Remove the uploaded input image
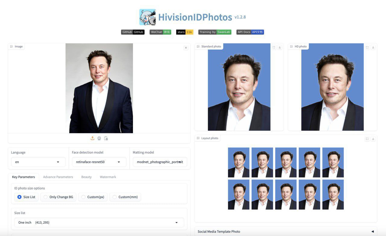Image resolution: width=386 pixels, height=236 pixels. point(186,48)
